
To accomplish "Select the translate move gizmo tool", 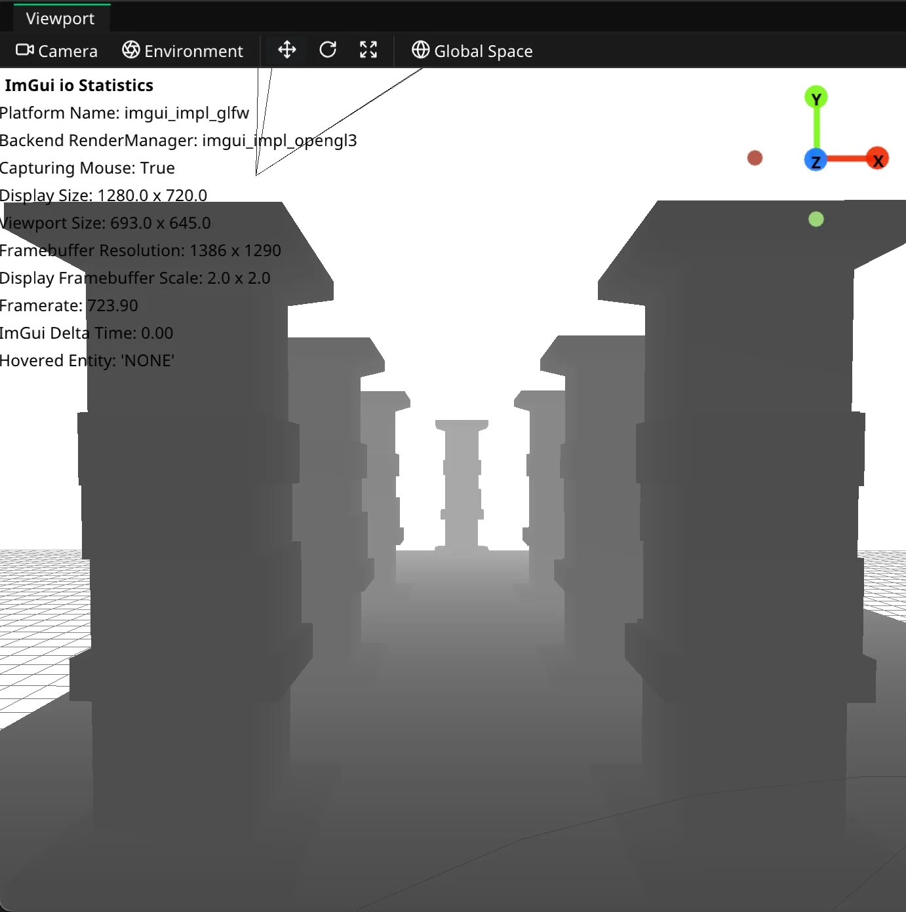I will 287,50.
